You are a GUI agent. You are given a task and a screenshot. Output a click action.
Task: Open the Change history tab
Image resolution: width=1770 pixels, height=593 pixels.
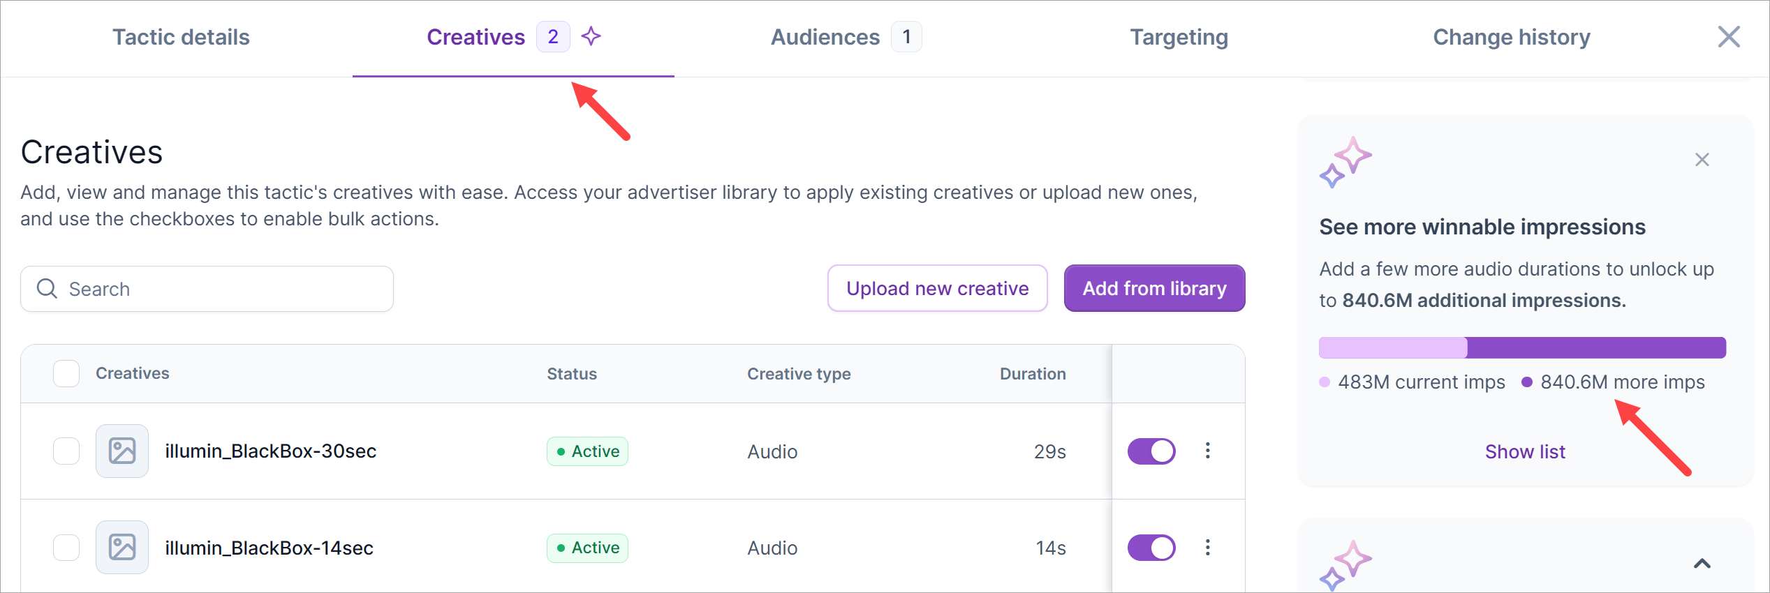(x=1511, y=37)
